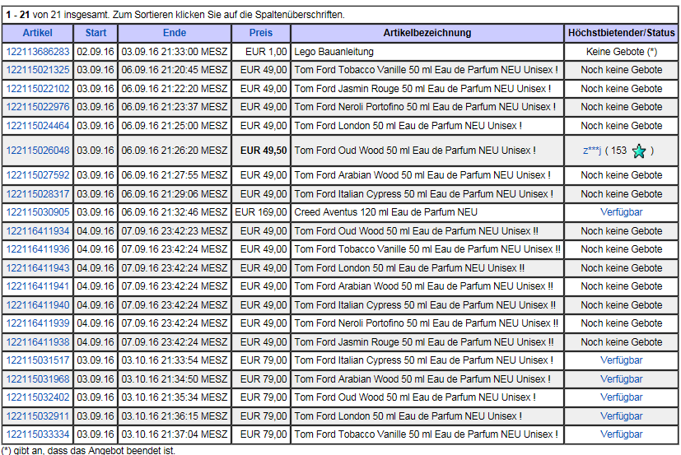Open article number 122116411940
The image size is (681, 455).
tap(37, 304)
